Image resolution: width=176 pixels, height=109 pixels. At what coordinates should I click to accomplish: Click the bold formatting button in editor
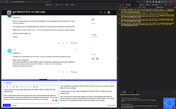pyautogui.click(x=7, y=87)
